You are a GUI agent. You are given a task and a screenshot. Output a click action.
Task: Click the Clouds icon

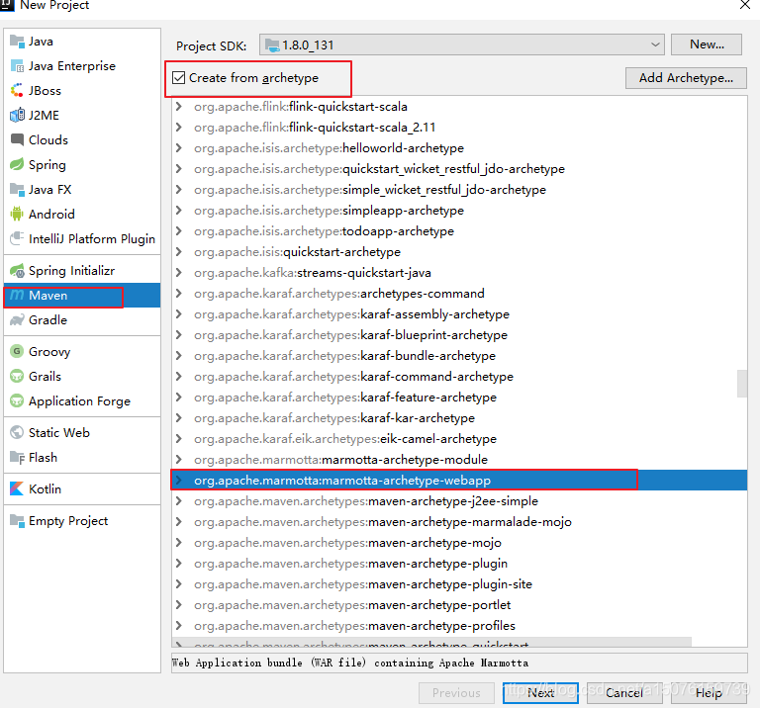tap(17, 140)
